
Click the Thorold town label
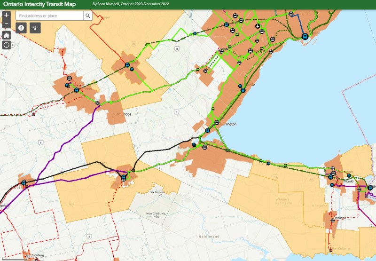[348, 181]
